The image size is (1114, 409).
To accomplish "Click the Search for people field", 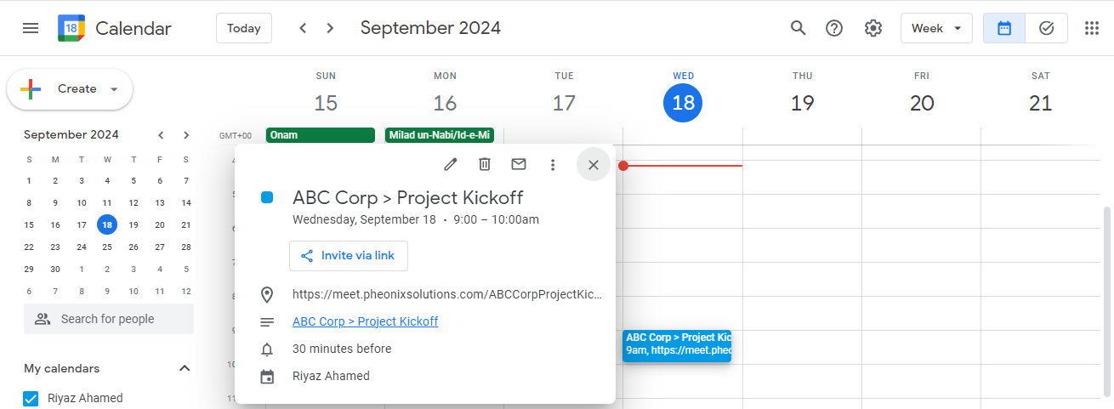I will pyautogui.click(x=109, y=319).
